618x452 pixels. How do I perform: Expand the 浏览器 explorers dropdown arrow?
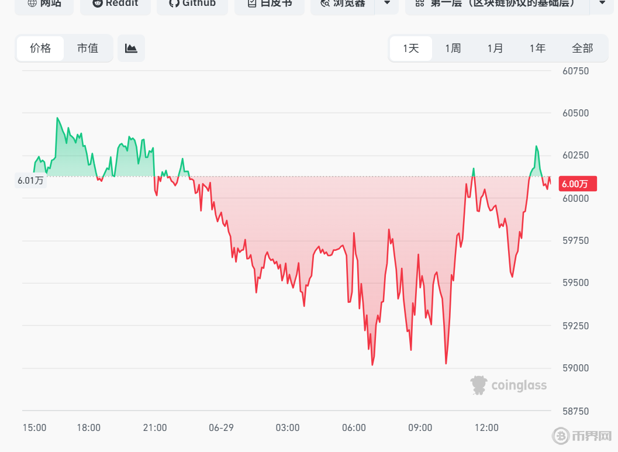387,4
